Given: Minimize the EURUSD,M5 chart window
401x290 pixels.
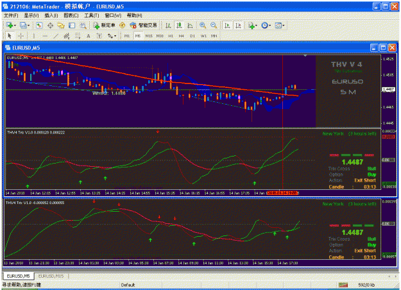Looking at the screenshot, I should pyautogui.click(x=374, y=48).
